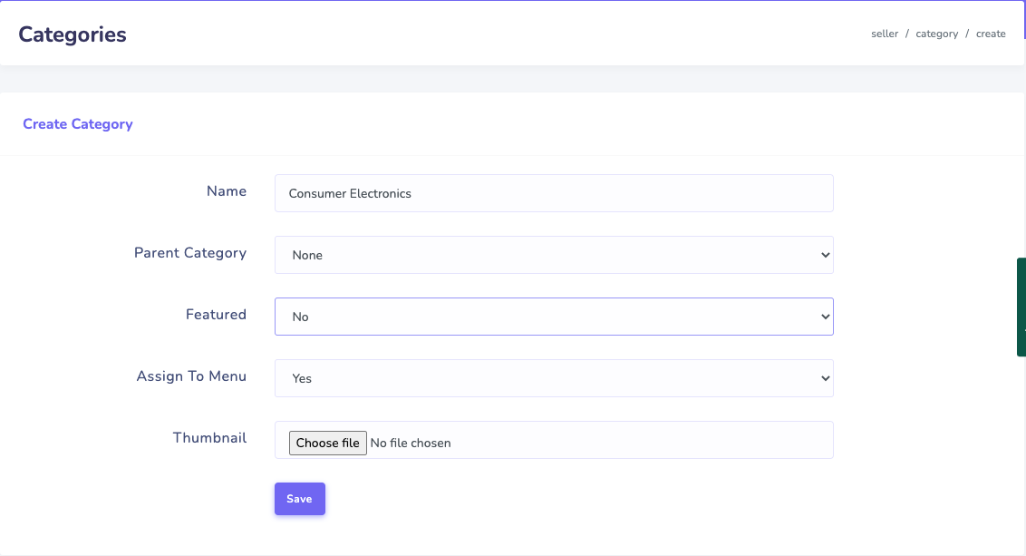Click the Choose file button
Image resolution: width=1026 pixels, height=556 pixels.
pyautogui.click(x=328, y=443)
